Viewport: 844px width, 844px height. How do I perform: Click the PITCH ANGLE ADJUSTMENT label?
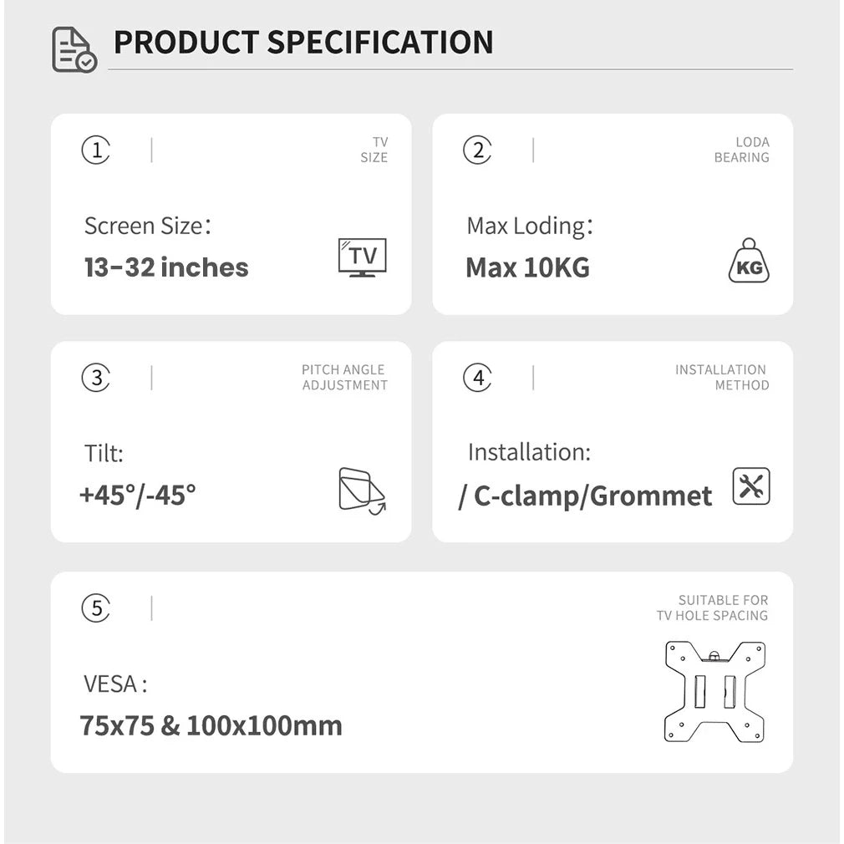click(x=344, y=378)
